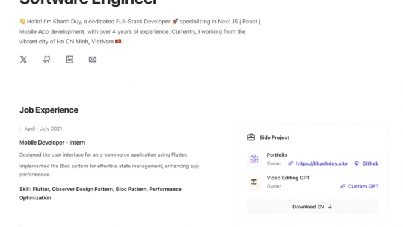This screenshot has width=403, height=227.
Task: Click the 'Side Project' heading text
Action: click(x=274, y=137)
